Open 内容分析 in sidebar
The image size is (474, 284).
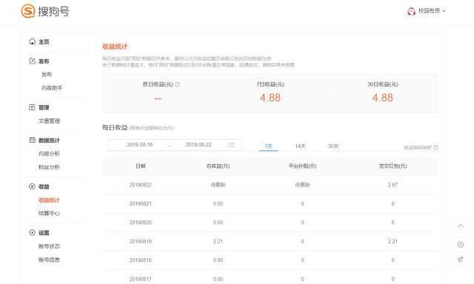pyautogui.click(x=50, y=154)
